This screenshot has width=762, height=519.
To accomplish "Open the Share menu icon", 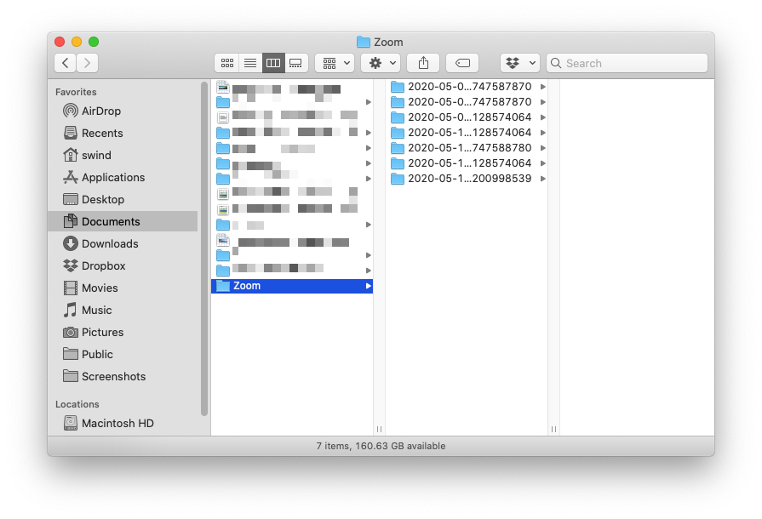I will point(422,62).
